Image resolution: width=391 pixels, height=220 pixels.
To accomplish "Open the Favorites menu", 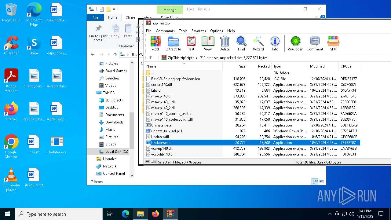I will pyautogui.click(x=199, y=31).
